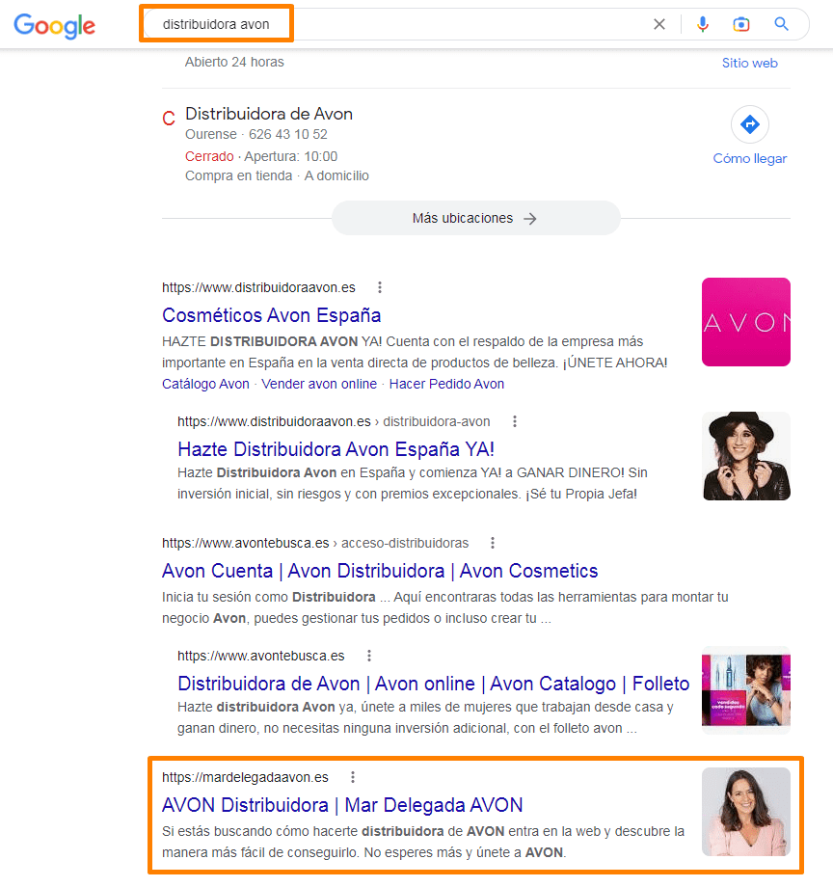Click the Google logo
Image resolution: width=833 pixels, height=887 pixels.
pyautogui.click(x=54, y=26)
